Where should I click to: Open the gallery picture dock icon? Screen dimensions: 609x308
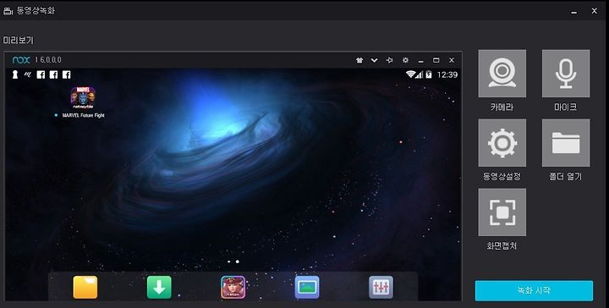pyautogui.click(x=307, y=288)
